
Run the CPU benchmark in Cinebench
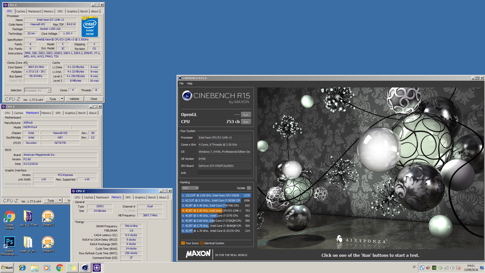(246, 122)
